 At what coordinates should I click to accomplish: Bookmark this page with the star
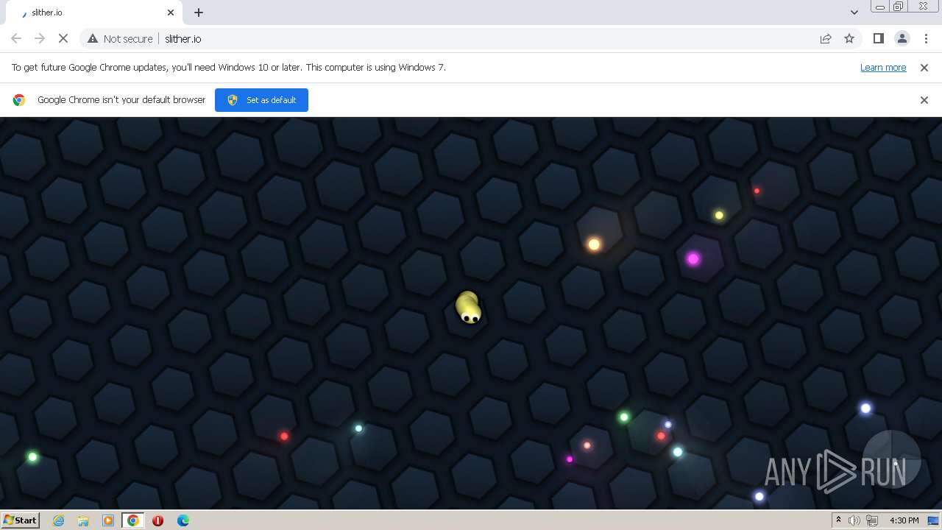pyautogui.click(x=849, y=38)
